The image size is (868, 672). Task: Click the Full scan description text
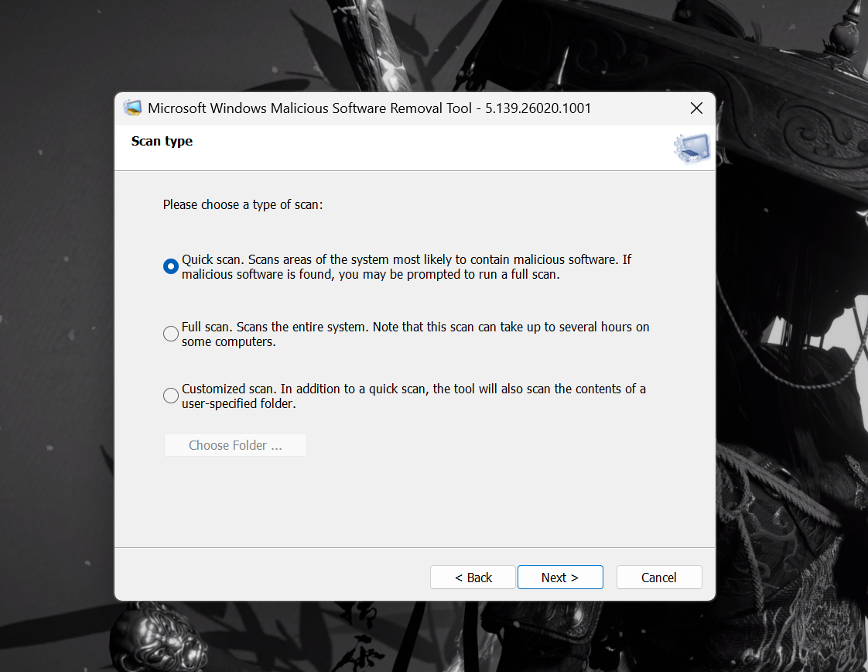pyautogui.click(x=415, y=334)
